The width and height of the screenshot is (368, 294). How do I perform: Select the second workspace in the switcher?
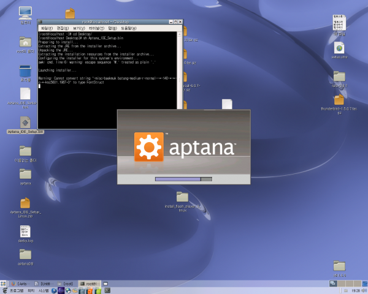coord(342,284)
